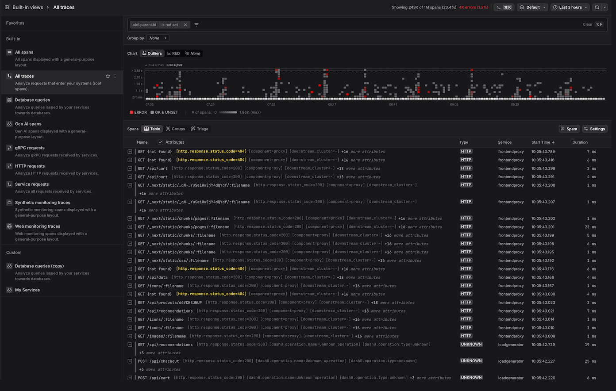This screenshot has width=616, height=391.
Task: Star the All traces view
Action: [108, 76]
